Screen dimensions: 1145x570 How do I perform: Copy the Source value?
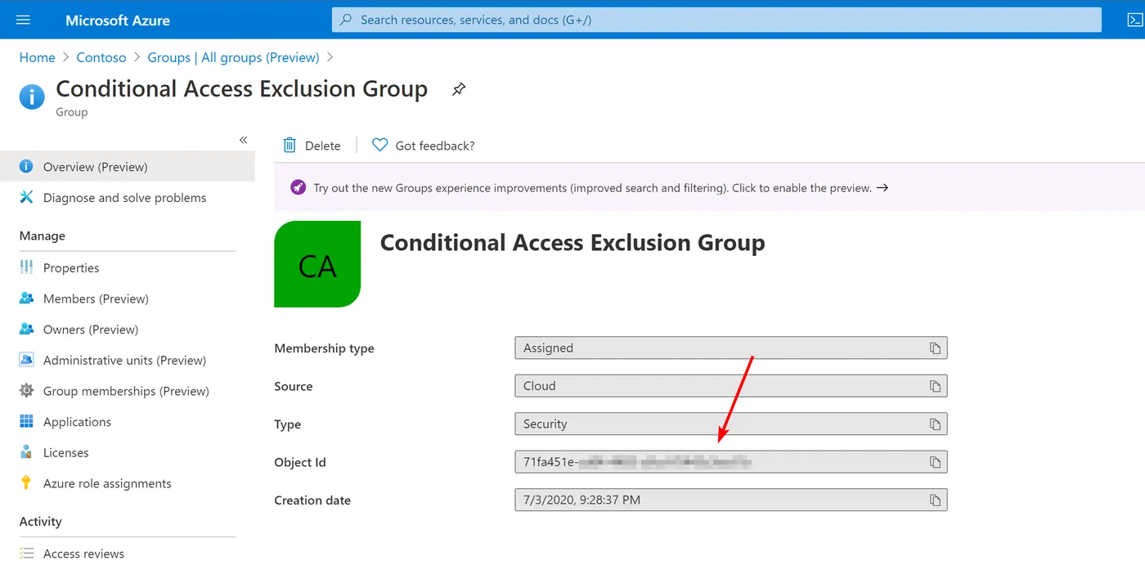coord(935,386)
